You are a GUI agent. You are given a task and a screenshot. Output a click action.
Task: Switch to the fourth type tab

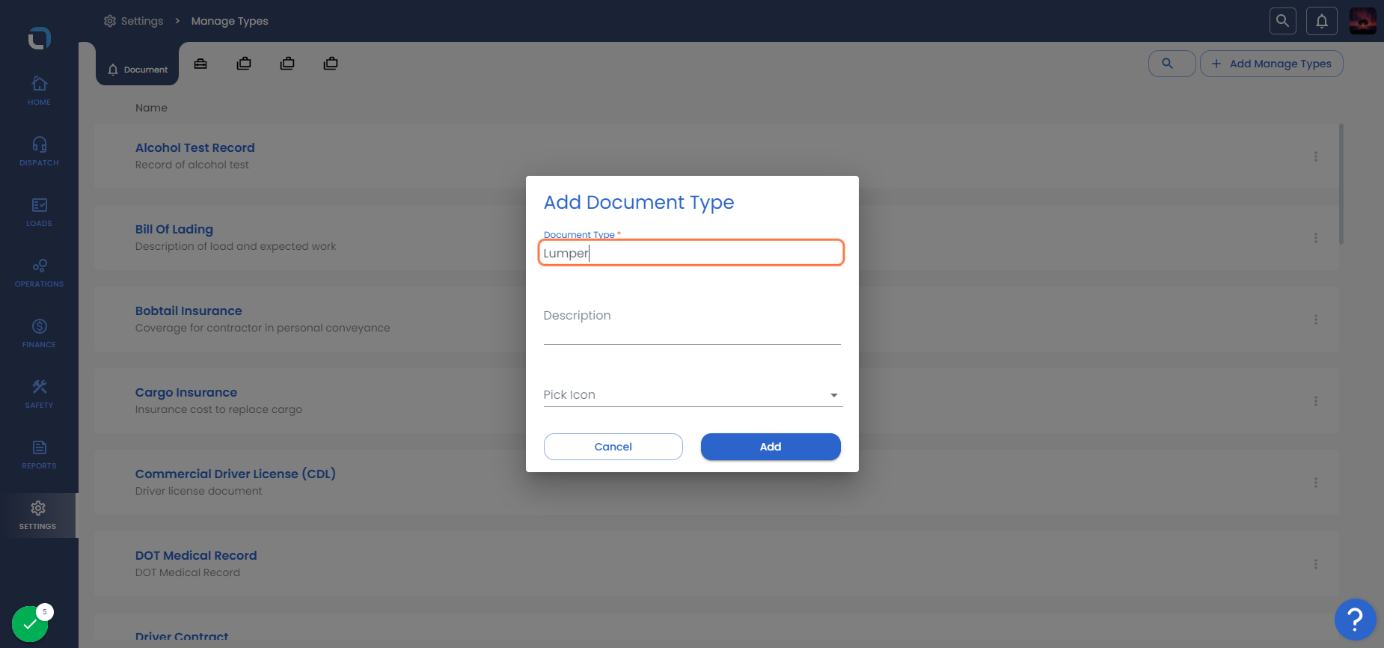coord(287,64)
